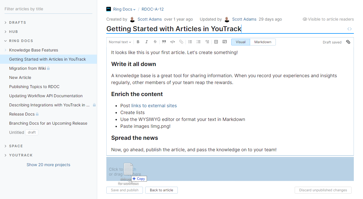
Task: Click the Write it all down heading
Action: tap(134, 64)
